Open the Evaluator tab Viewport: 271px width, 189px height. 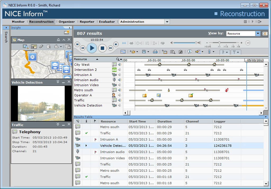click(x=107, y=22)
